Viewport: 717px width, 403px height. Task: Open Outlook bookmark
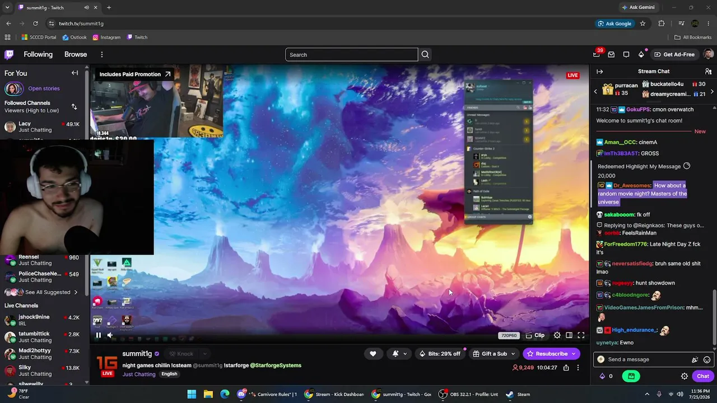tap(75, 38)
